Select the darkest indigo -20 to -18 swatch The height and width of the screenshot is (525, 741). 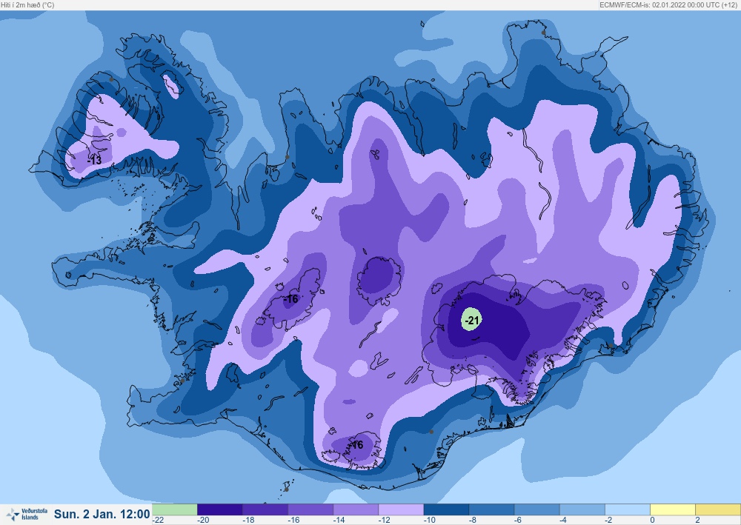[x=220, y=509]
